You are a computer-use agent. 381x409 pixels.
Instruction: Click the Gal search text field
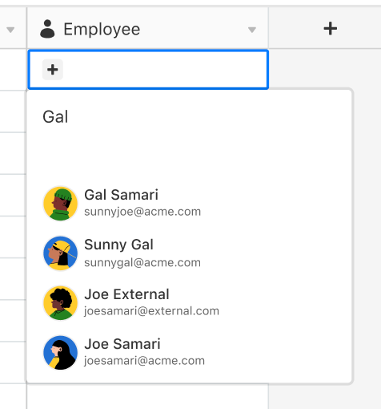click(x=190, y=117)
